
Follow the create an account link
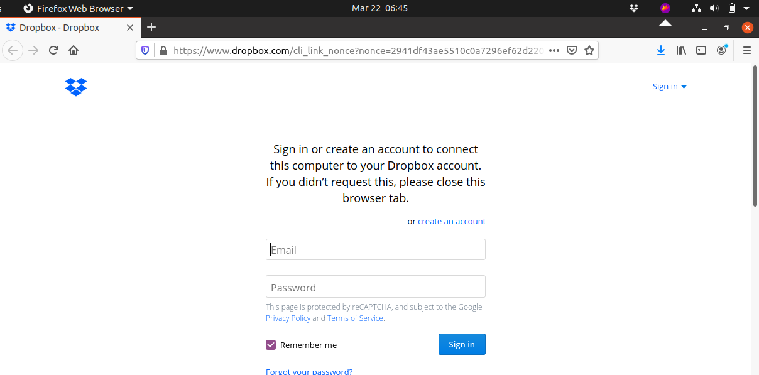(x=452, y=221)
